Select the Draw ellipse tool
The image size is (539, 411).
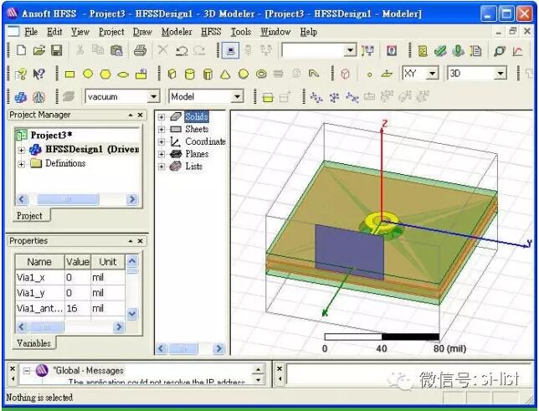click(123, 74)
